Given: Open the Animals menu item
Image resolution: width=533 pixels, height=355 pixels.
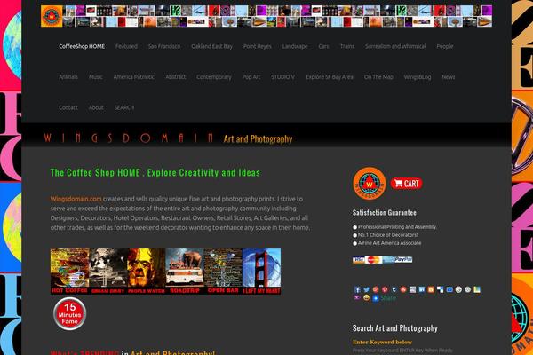Looking at the screenshot, I should coord(68,77).
